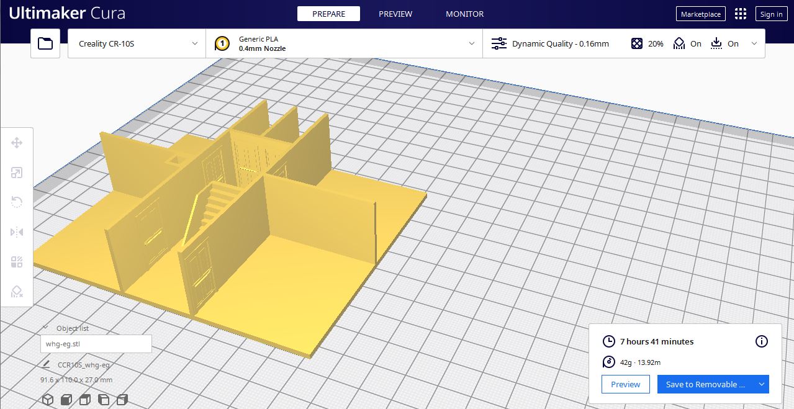Switch to the 3D perspective view cube

coord(48,400)
